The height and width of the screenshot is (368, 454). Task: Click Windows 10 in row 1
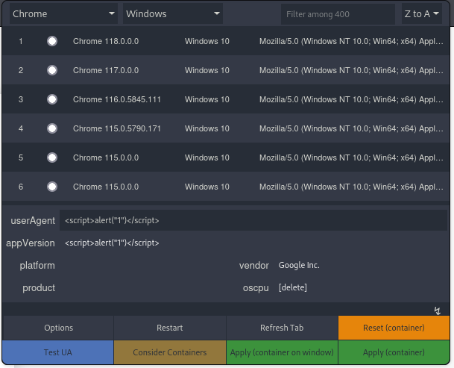click(x=207, y=41)
